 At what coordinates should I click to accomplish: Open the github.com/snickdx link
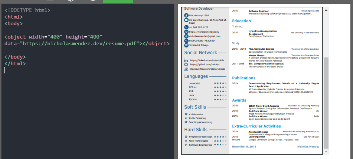[x=205, y=64]
